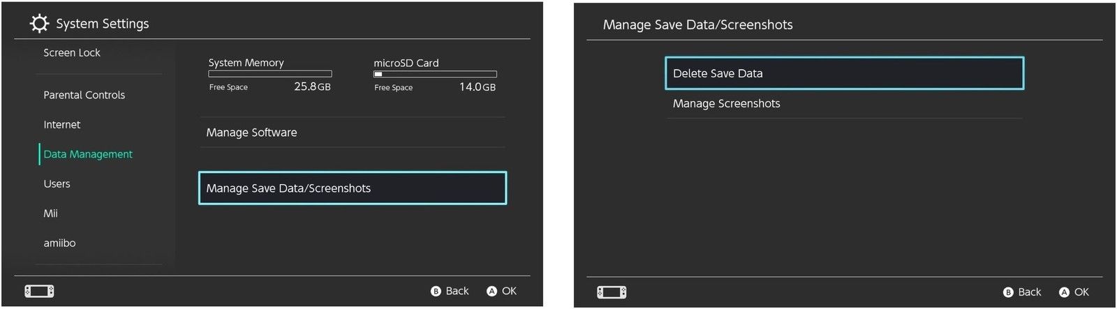Select Parental Controls in the sidebar
The image size is (1117, 309).
coord(84,95)
